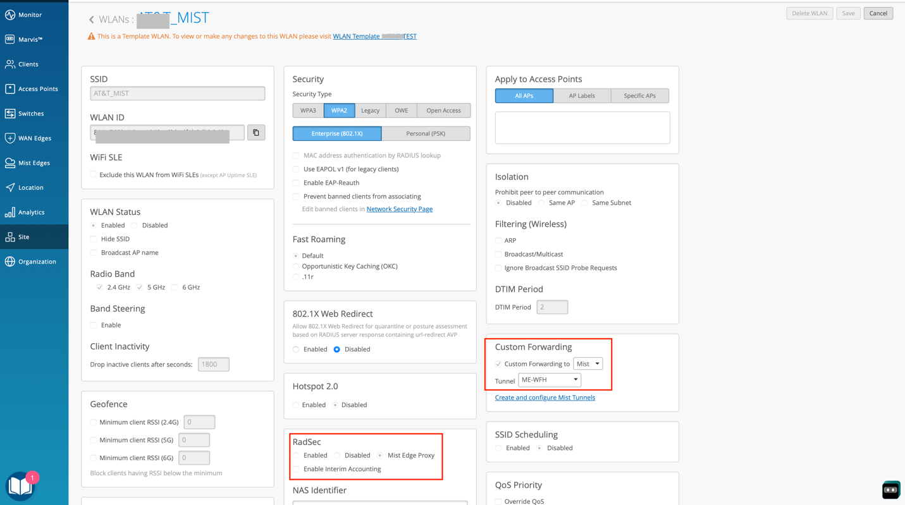Click the Analytics chart icon
Viewport: 905px width, 505px height.
point(10,212)
